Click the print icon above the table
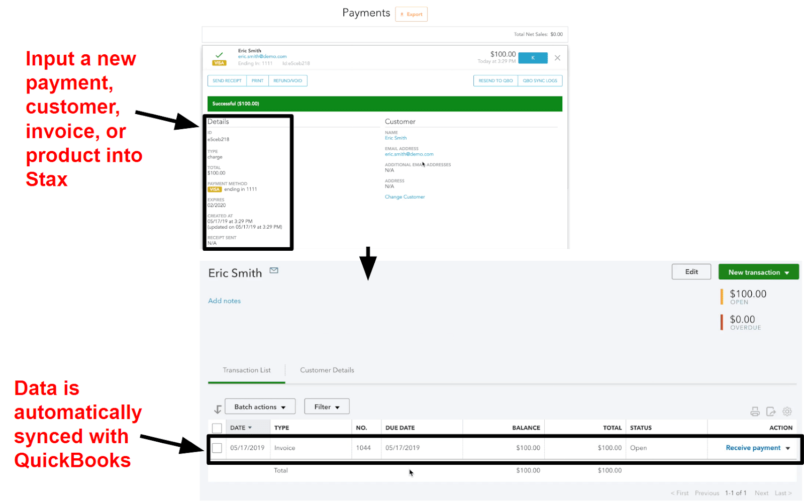 755,412
